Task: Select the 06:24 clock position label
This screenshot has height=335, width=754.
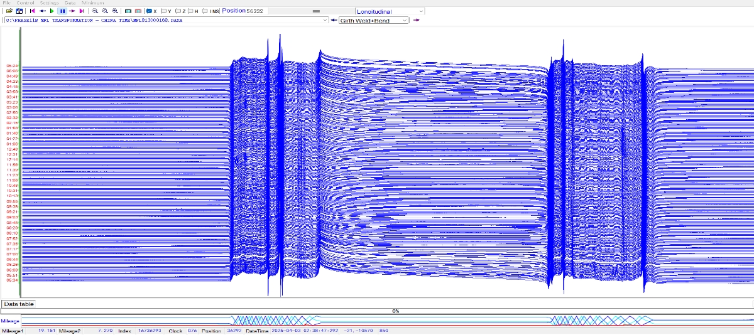Action: (x=12, y=66)
